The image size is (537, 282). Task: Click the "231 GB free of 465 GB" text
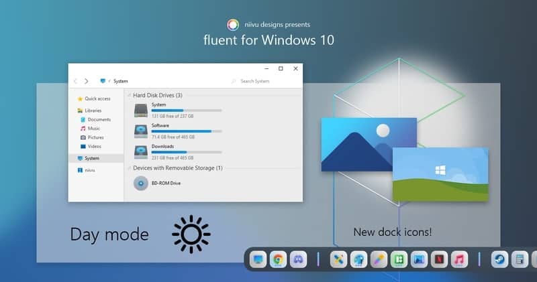tap(173, 158)
